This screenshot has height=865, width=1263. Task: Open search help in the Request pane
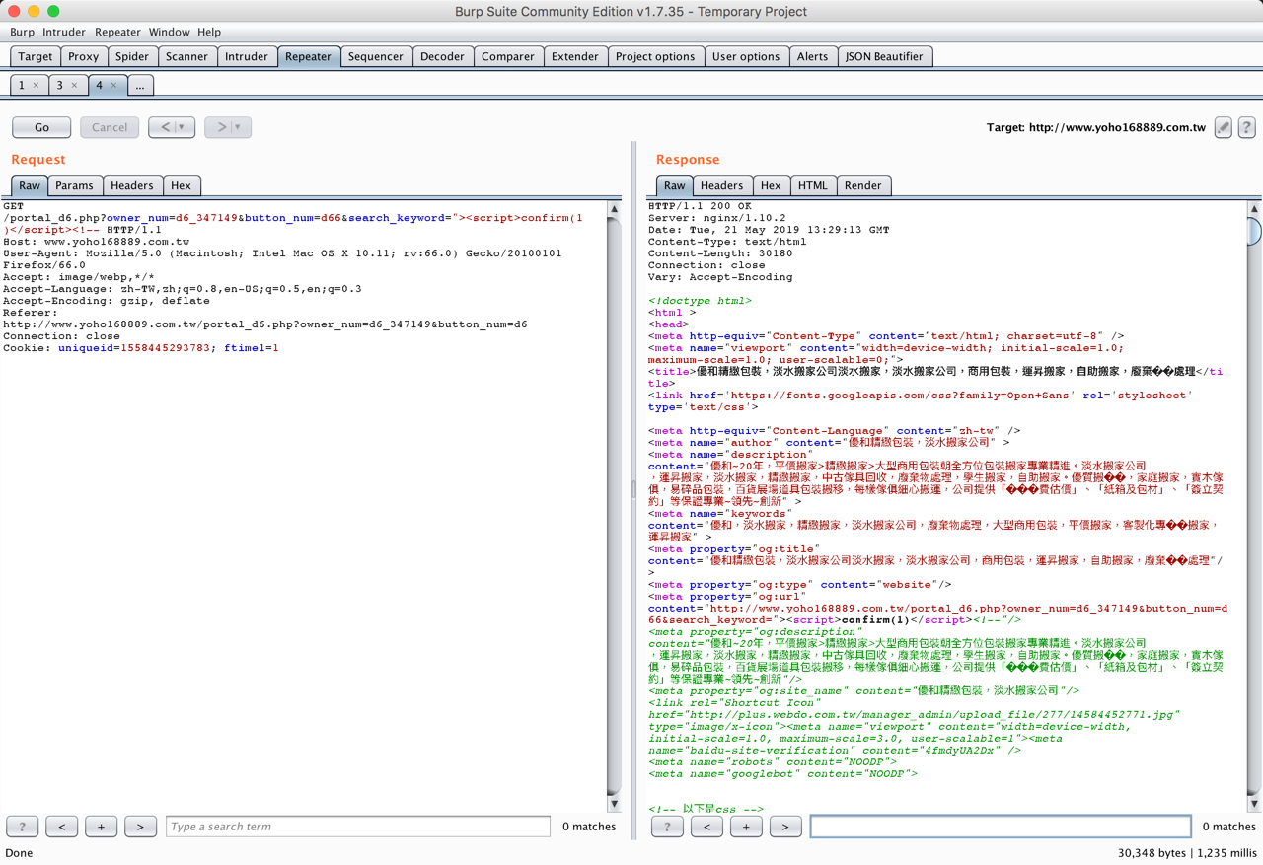[x=22, y=827]
